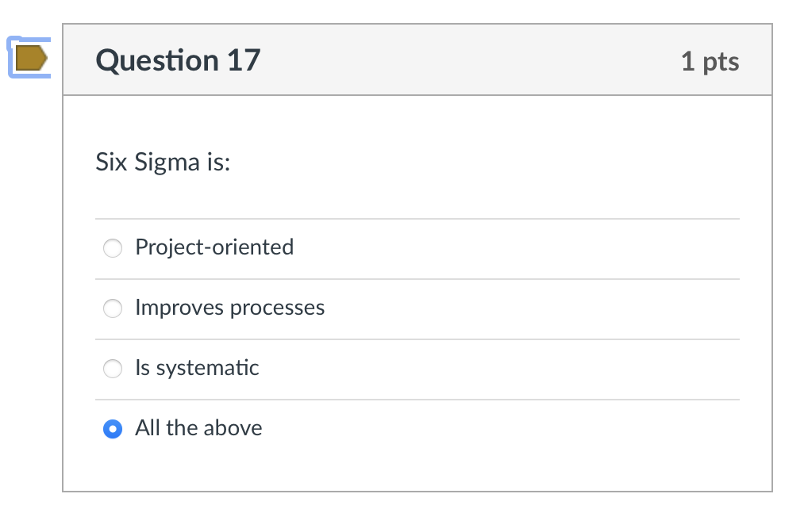Click the answer text All the above

pos(198,428)
